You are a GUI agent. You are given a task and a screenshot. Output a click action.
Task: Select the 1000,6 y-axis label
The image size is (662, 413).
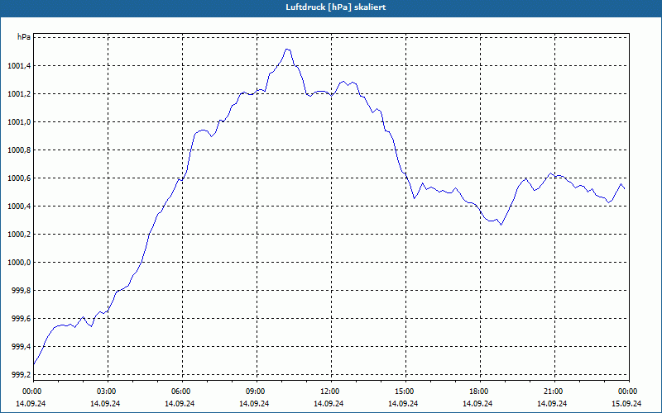(x=19, y=178)
